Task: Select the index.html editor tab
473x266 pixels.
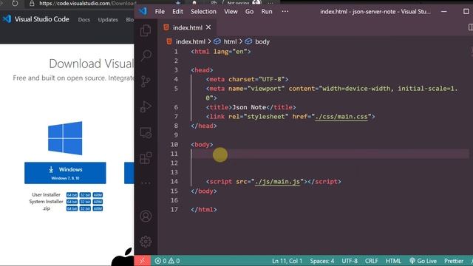Action: 187,27
